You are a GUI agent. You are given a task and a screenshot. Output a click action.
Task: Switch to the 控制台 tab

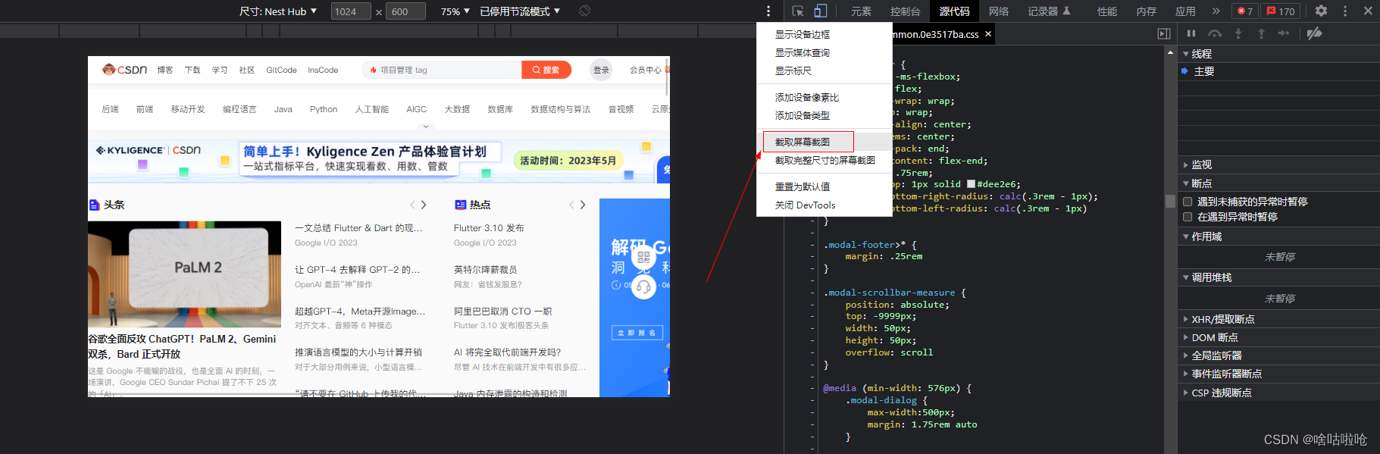905,11
